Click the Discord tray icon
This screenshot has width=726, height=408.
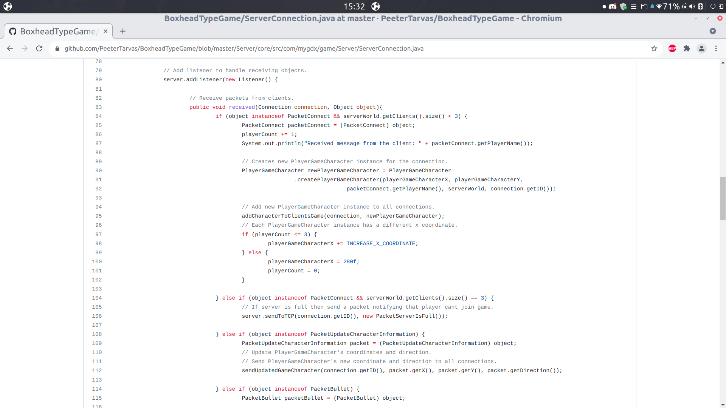click(x=613, y=6)
